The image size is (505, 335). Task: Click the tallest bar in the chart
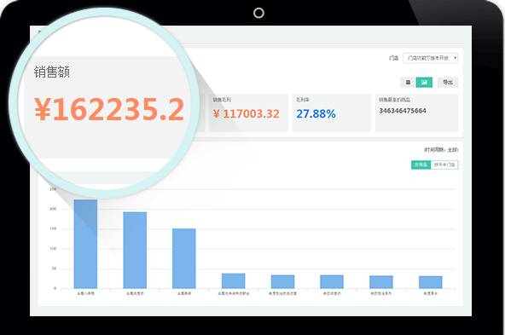(85, 244)
